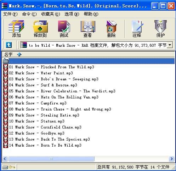Click the WinRAR title bar icon
176x171 pixels.
click(4, 6)
